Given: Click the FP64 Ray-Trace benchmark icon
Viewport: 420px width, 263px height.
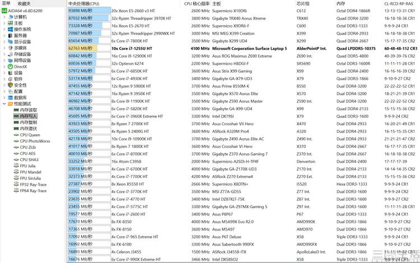Looking at the screenshot, I should (x=16, y=190).
